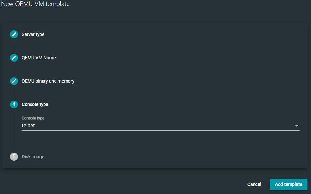Cancel the new template wizard

coord(254,184)
